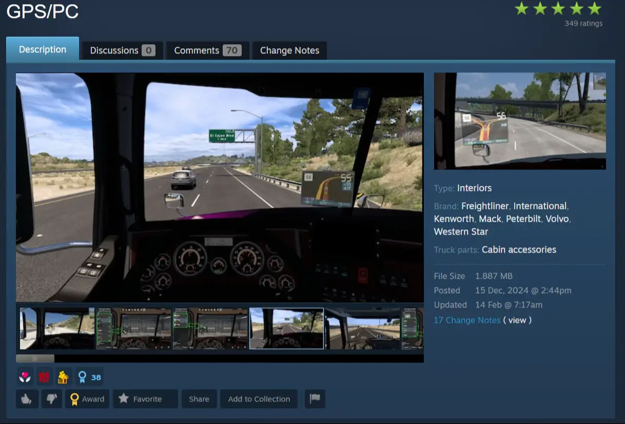Click the thumbs down rate icon
The image size is (625, 424).
click(51, 399)
